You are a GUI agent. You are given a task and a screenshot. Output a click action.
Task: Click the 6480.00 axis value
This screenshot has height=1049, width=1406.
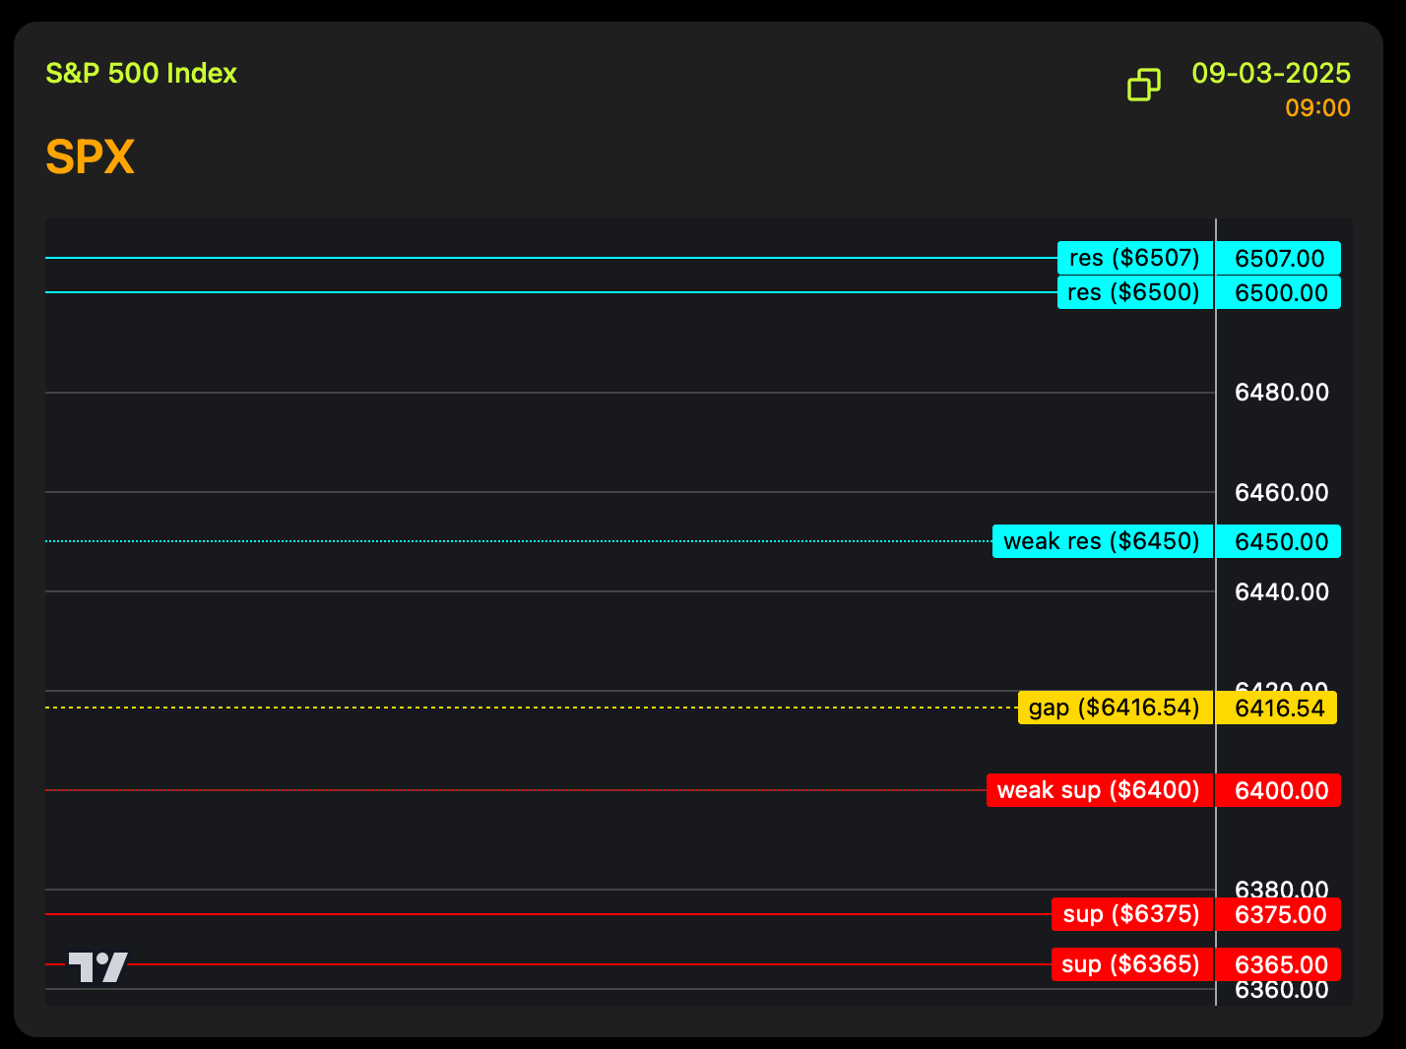click(1282, 393)
